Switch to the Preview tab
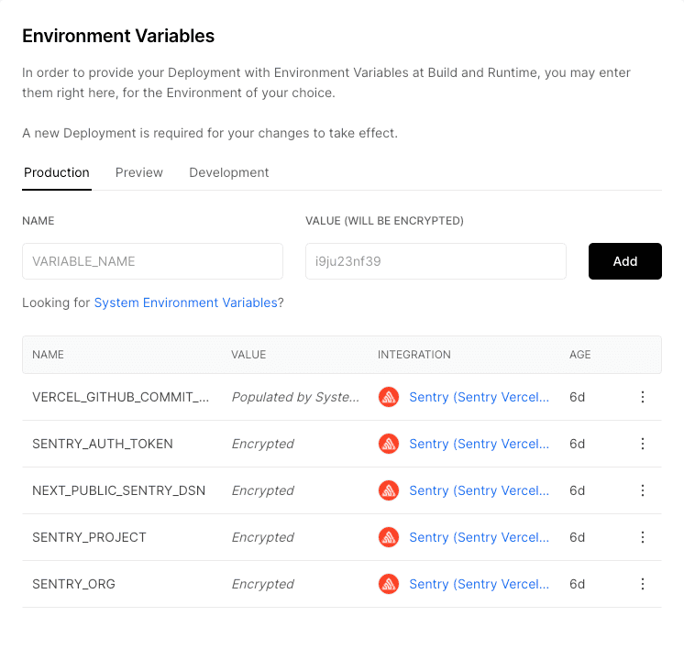This screenshot has height=649, width=684. (x=139, y=172)
